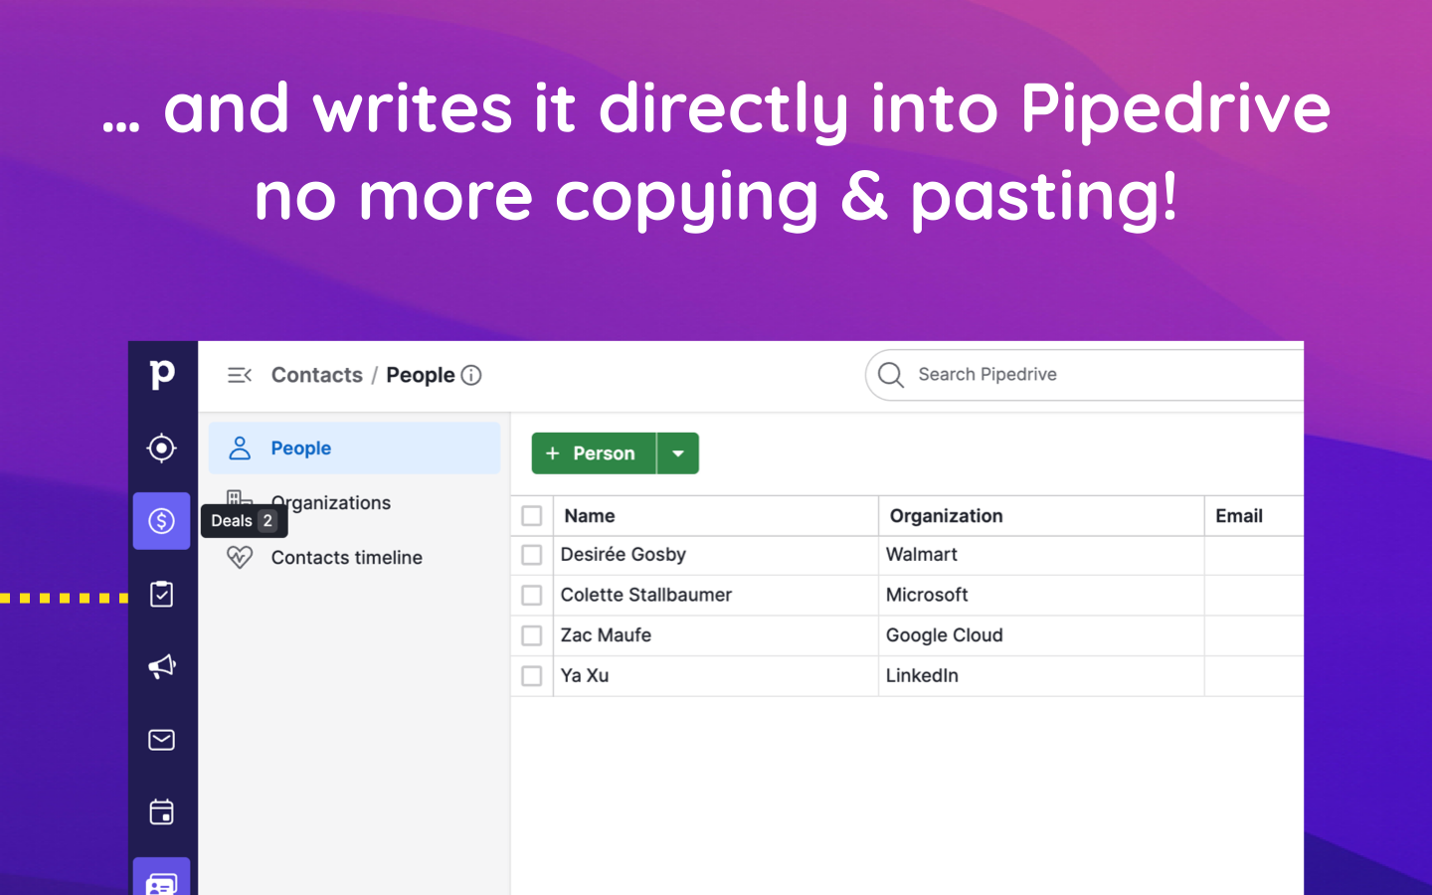The height and width of the screenshot is (895, 1432).
Task: Open Leads target icon in sidebar
Action: [x=162, y=448]
